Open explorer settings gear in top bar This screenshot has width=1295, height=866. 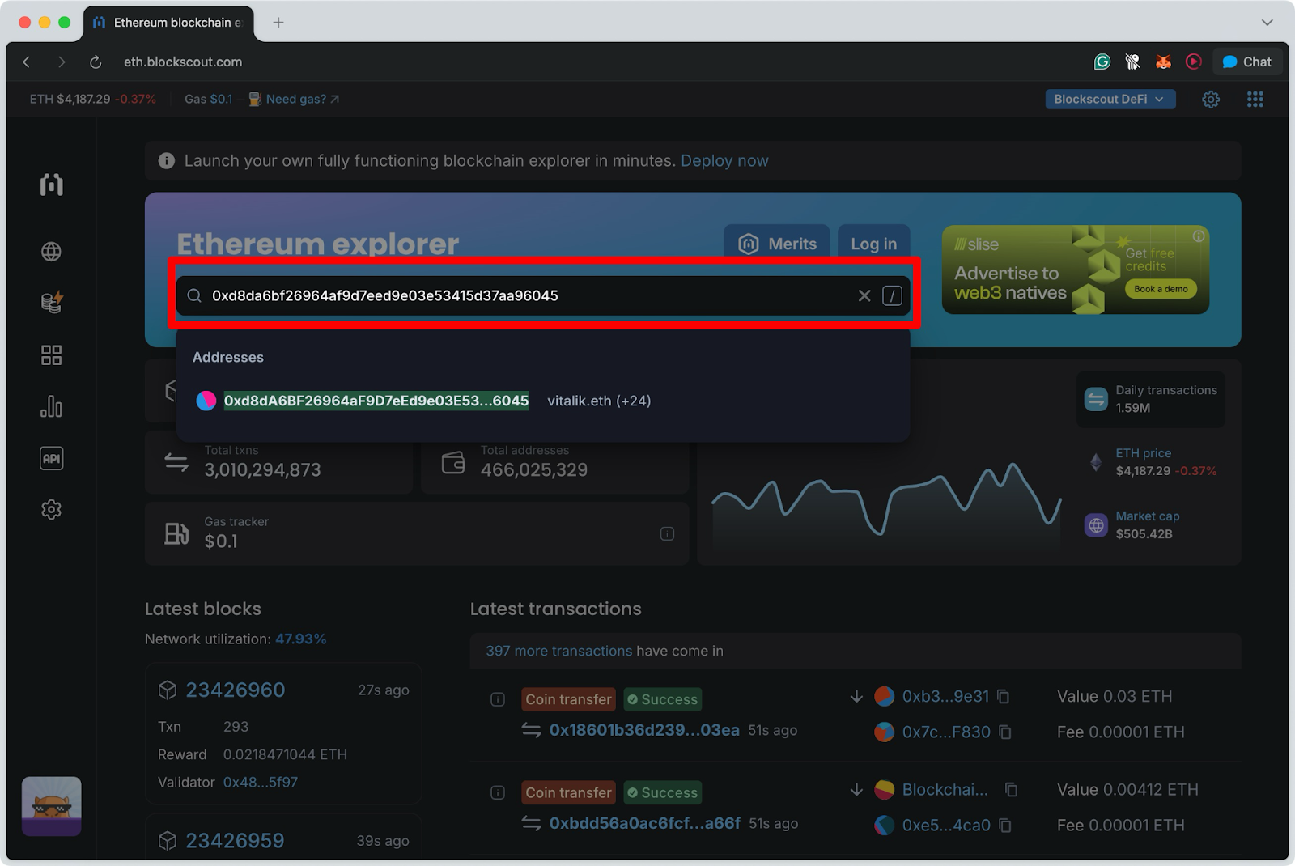coord(1211,99)
